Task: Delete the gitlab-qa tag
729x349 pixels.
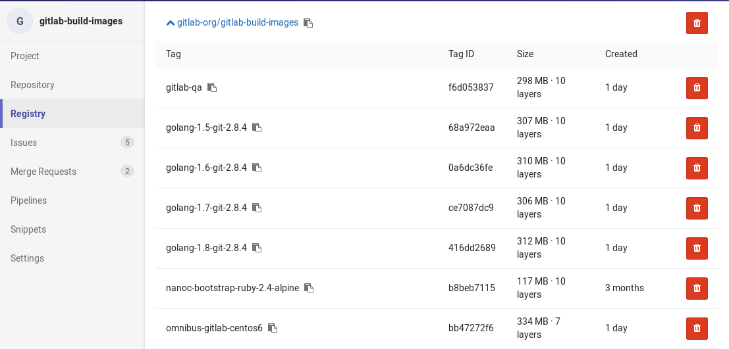Action: 697,87
